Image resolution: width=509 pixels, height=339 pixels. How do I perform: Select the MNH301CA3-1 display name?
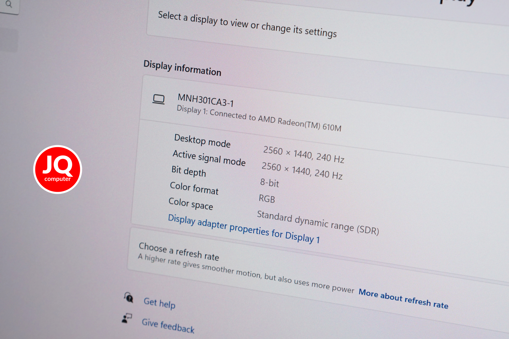(206, 100)
